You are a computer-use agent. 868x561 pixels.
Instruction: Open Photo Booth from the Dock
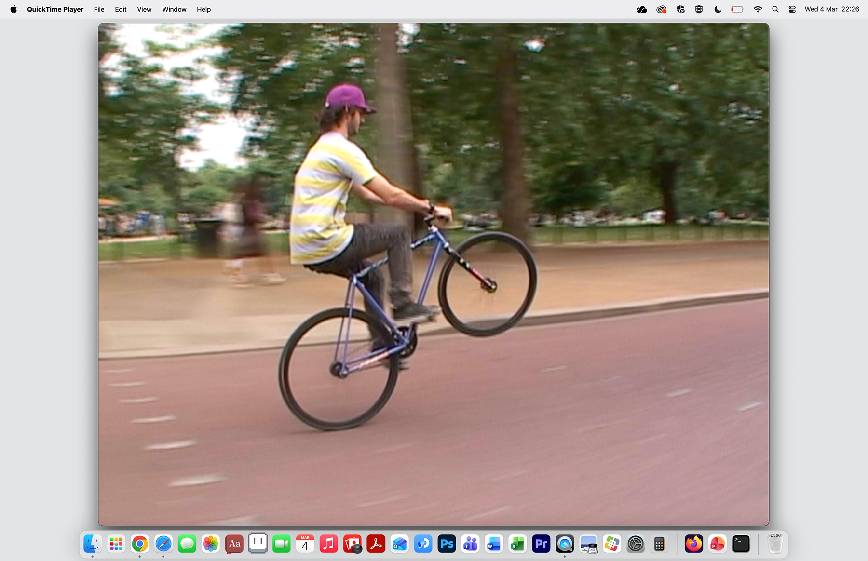click(x=352, y=544)
